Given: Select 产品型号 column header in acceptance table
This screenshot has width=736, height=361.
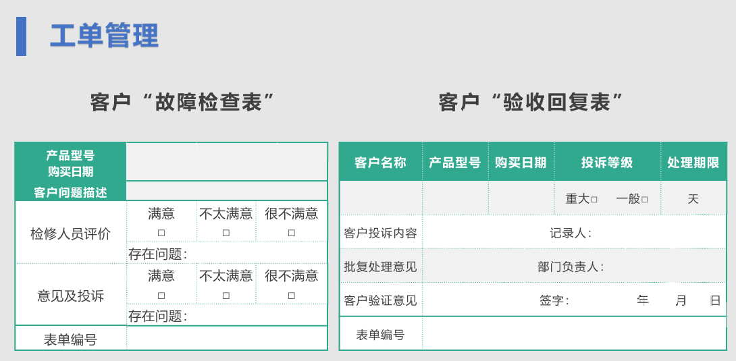Looking at the screenshot, I should coord(455,163).
